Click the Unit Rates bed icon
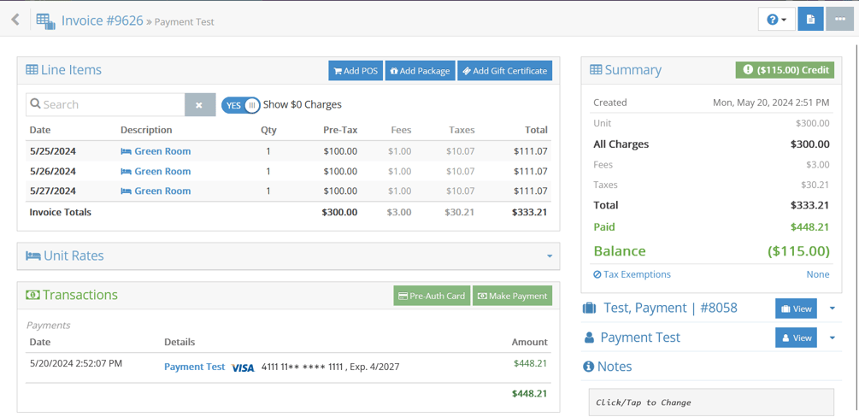 [x=32, y=255]
